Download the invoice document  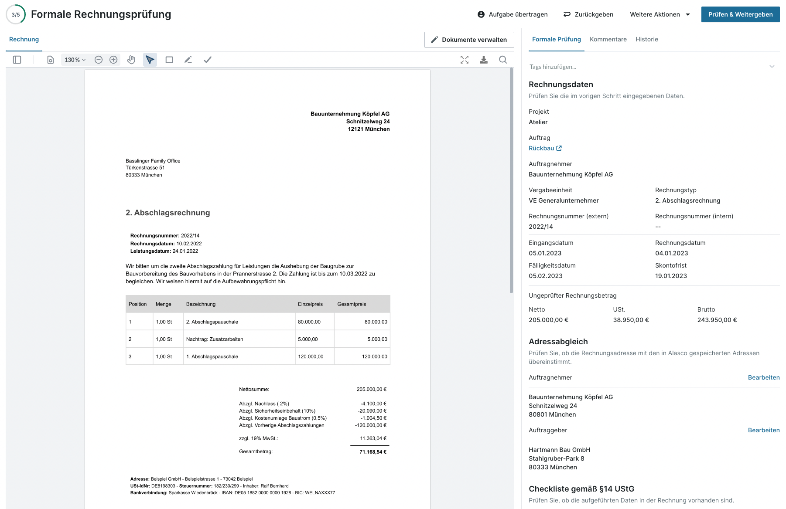tap(484, 60)
